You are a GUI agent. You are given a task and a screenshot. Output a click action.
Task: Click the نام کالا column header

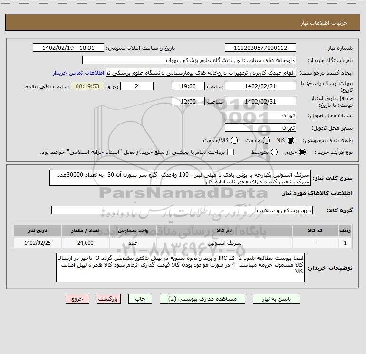(x=224, y=230)
